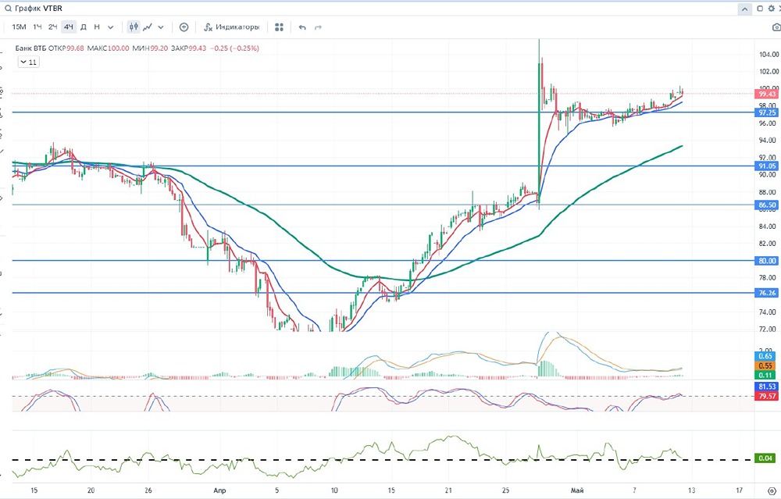Screen dimensions: 781x499
Task: Click the MACD histogram label 0.11
Action: (x=765, y=375)
